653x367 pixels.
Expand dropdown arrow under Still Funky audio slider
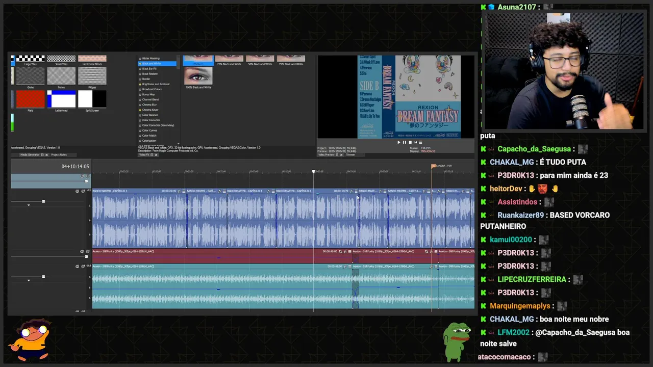pyautogui.click(x=29, y=280)
